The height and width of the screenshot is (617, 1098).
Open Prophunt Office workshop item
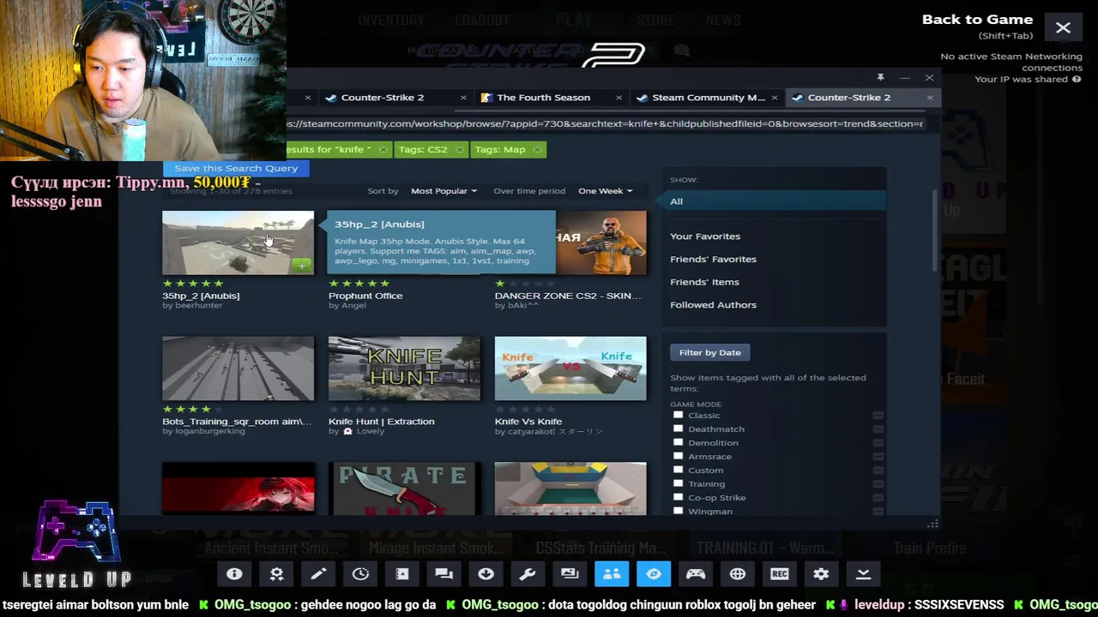(365, 296)
